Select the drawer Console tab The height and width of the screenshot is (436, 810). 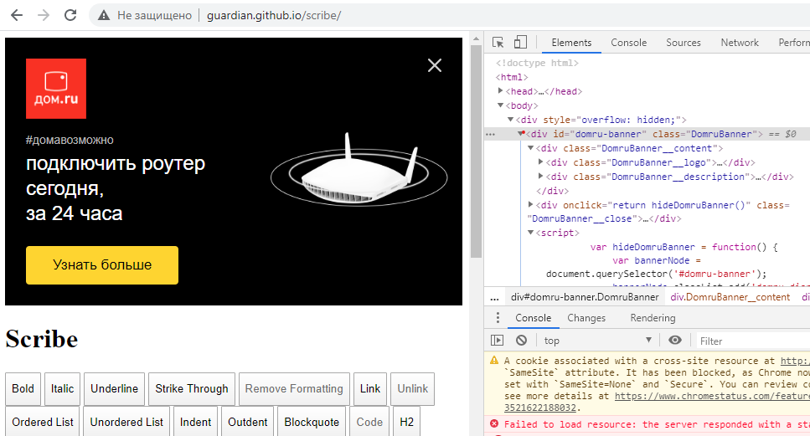pos(533,318)
